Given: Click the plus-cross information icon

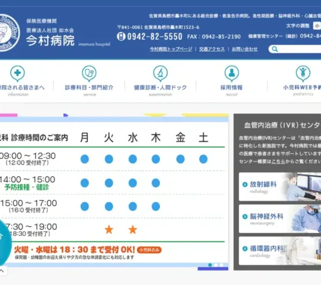Looking at the screenshot, I should [x=17, y=74].
